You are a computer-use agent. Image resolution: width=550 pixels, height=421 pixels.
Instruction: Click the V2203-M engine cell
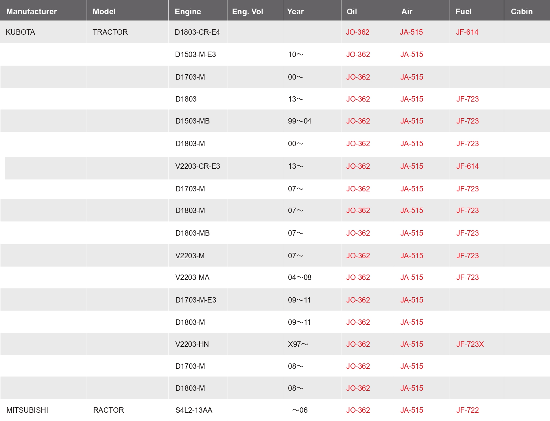click(190, 256)
